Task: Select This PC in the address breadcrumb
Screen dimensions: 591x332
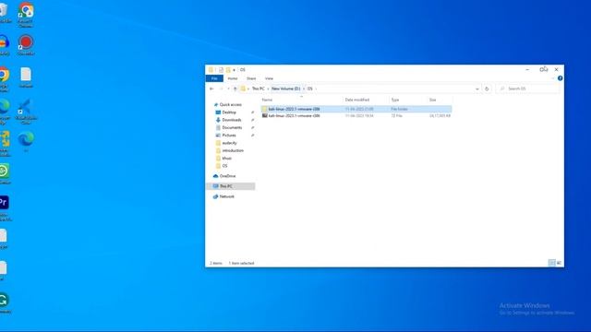Action: click(x=259, y=89)
